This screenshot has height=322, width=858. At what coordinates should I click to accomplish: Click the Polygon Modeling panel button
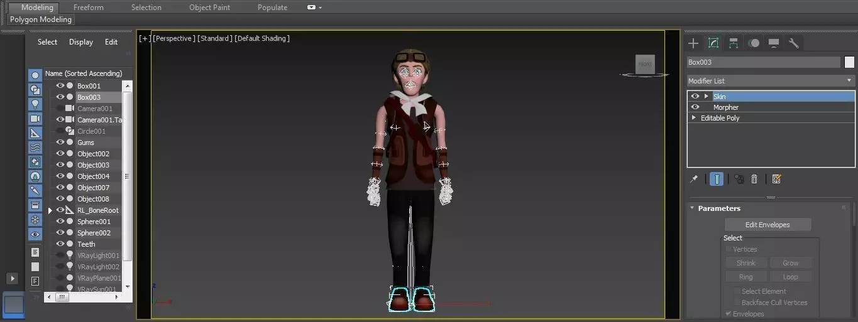pos(41,19)
